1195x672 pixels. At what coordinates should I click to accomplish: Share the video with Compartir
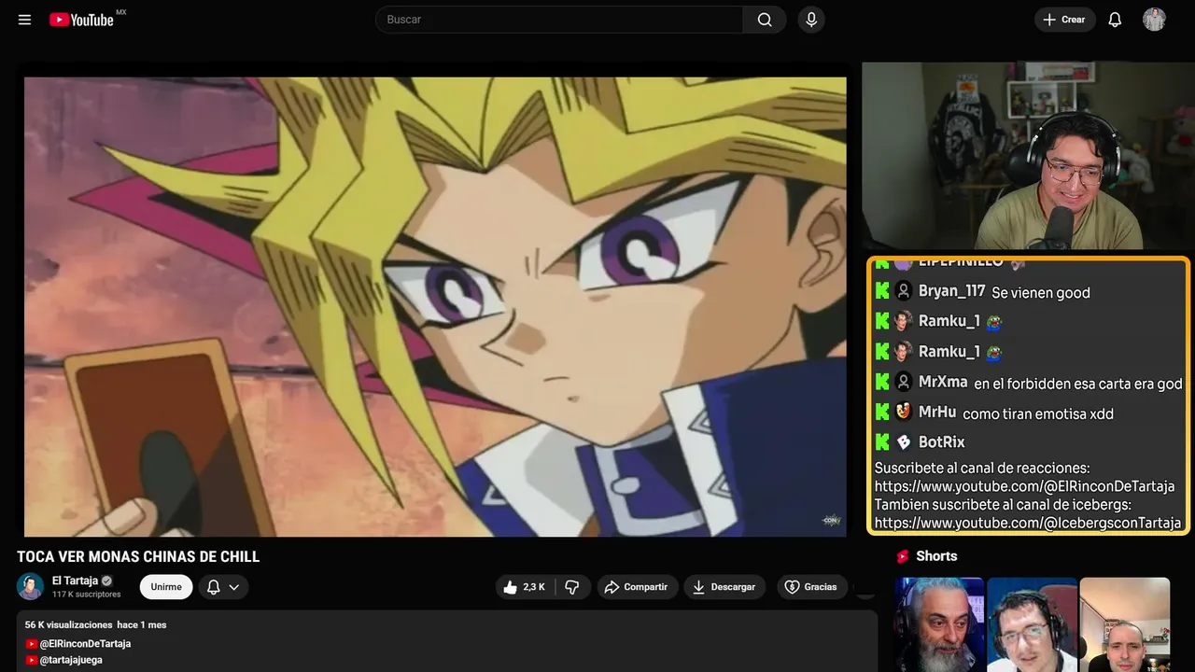pos(637,587)
